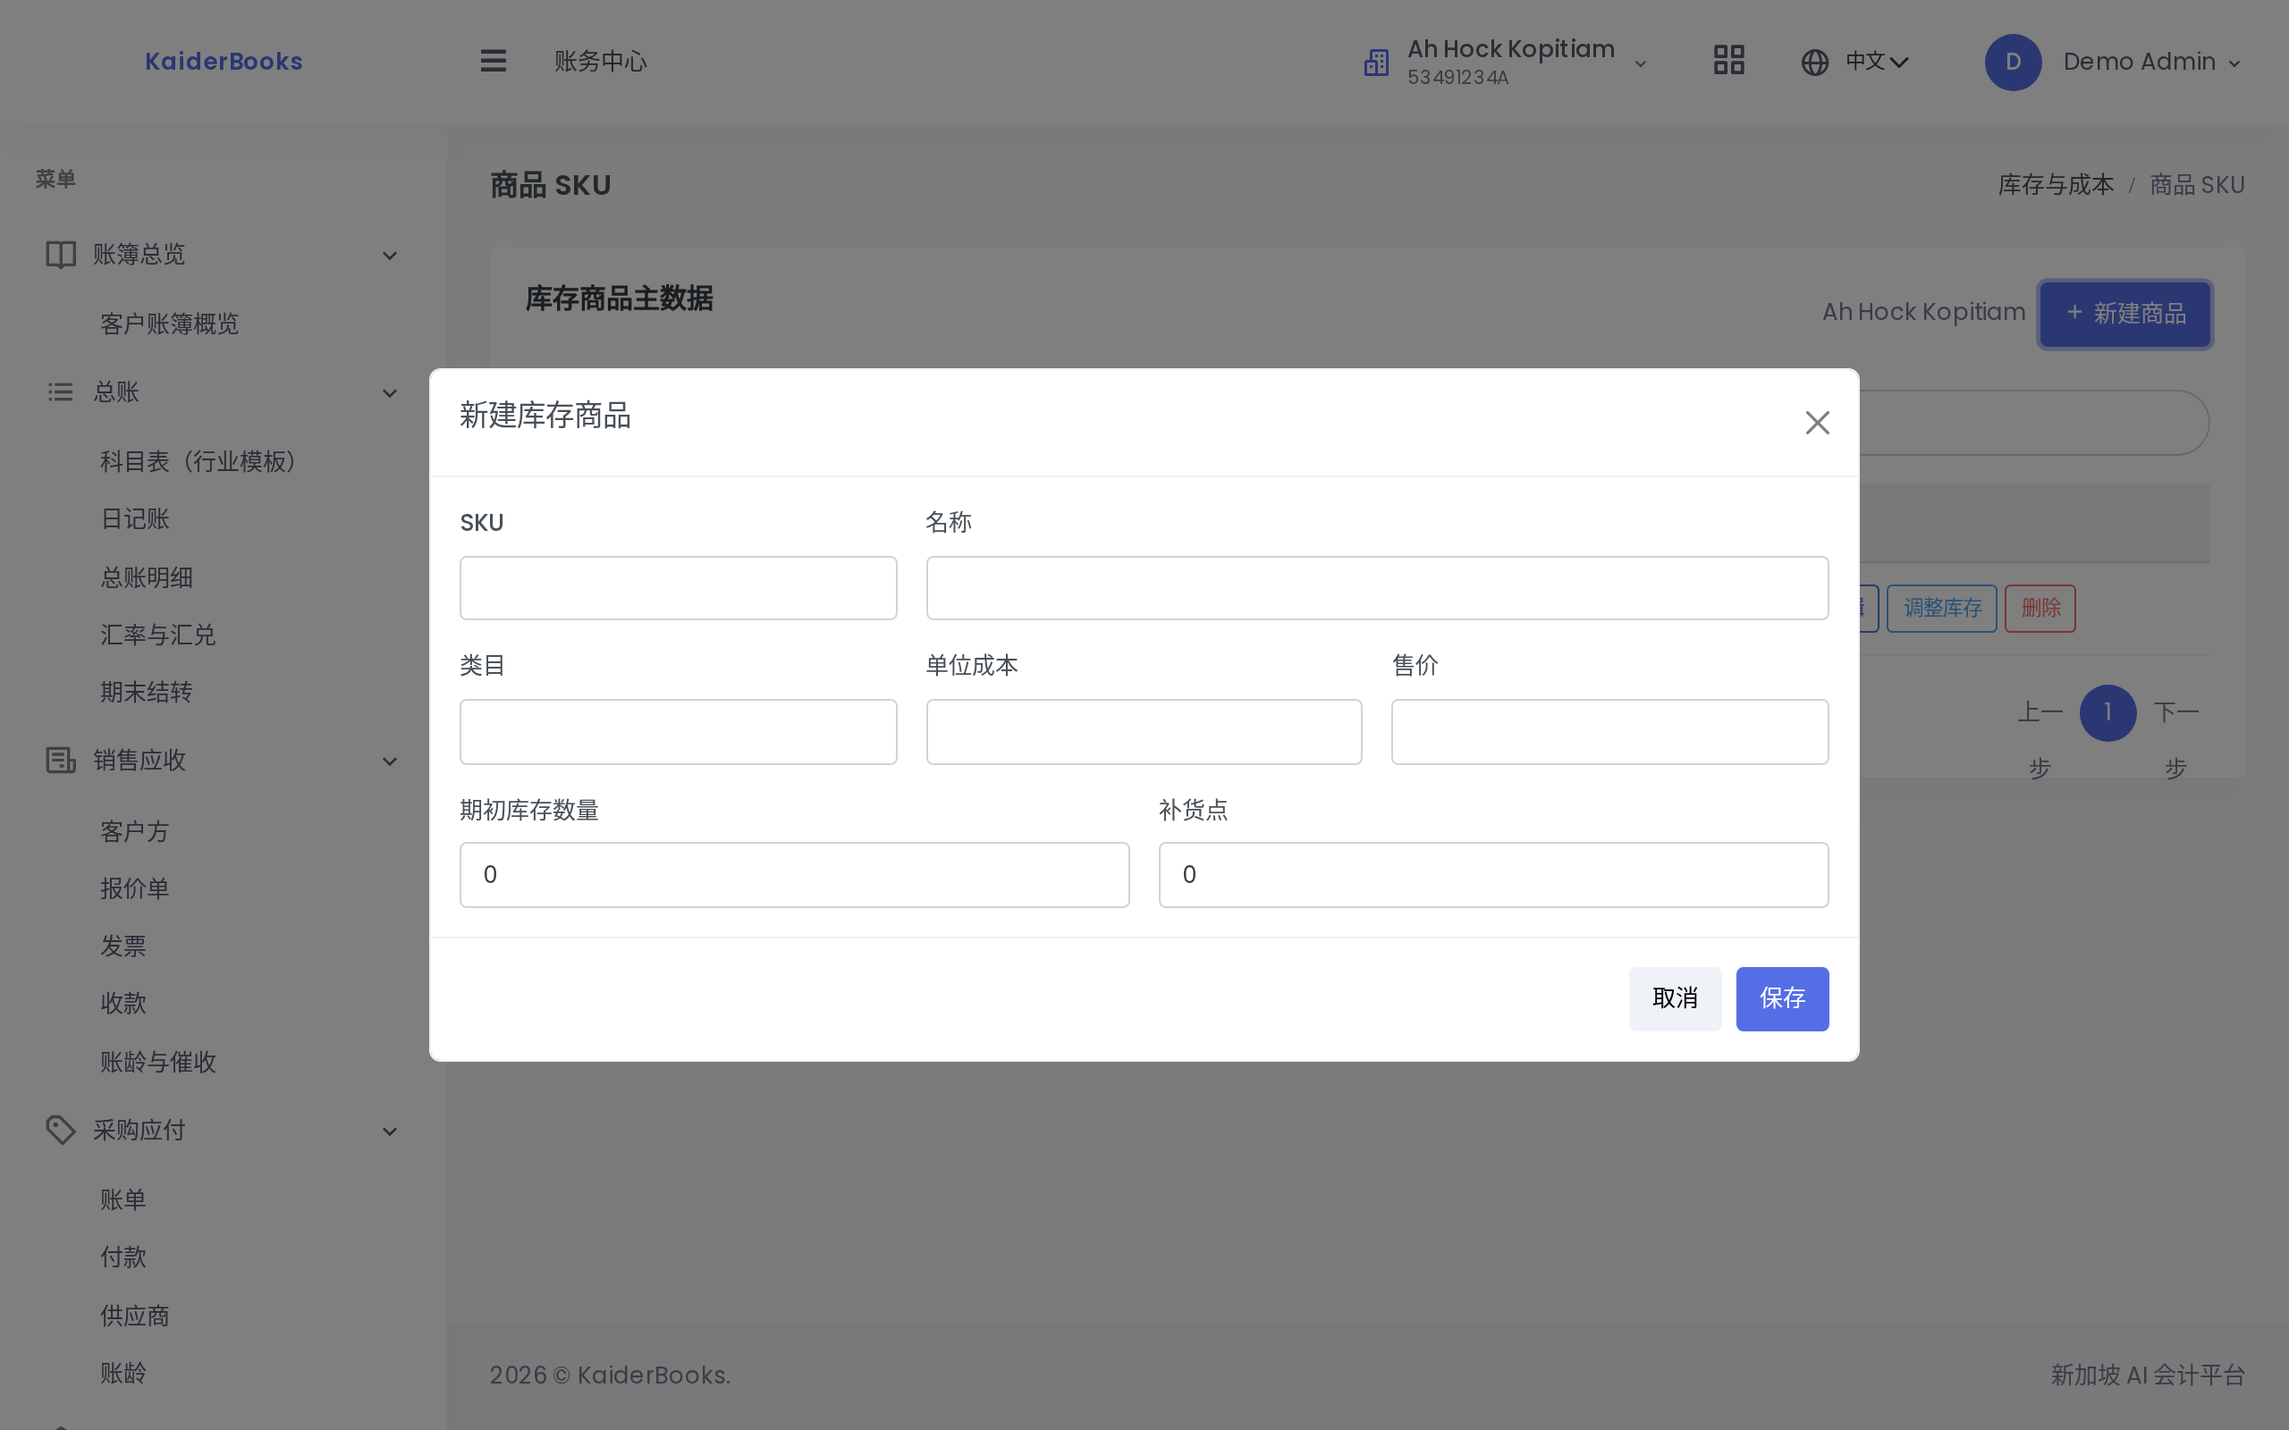Click 下一步 pagination button
The image size is (2289, 1430).
point(2175,740)
